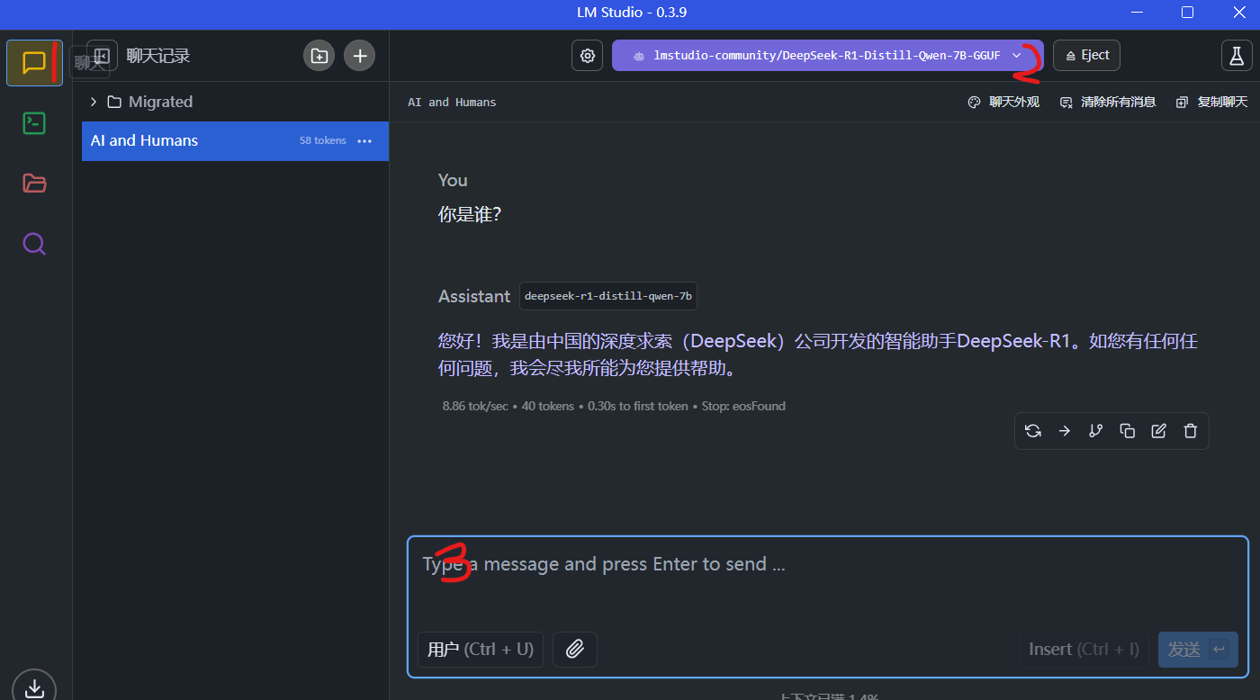Create a new chat folder

319,56
